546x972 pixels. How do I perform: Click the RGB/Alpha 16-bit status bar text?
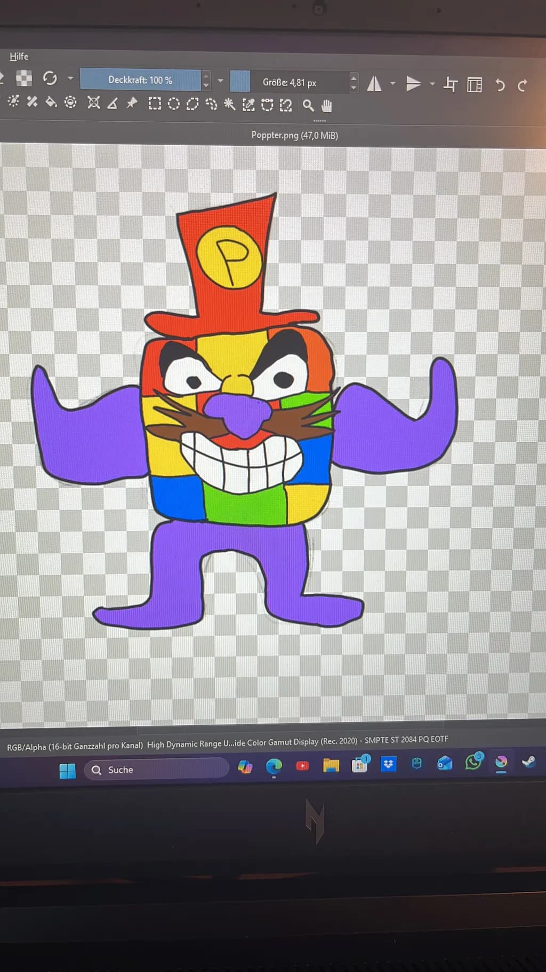point(75,746)
